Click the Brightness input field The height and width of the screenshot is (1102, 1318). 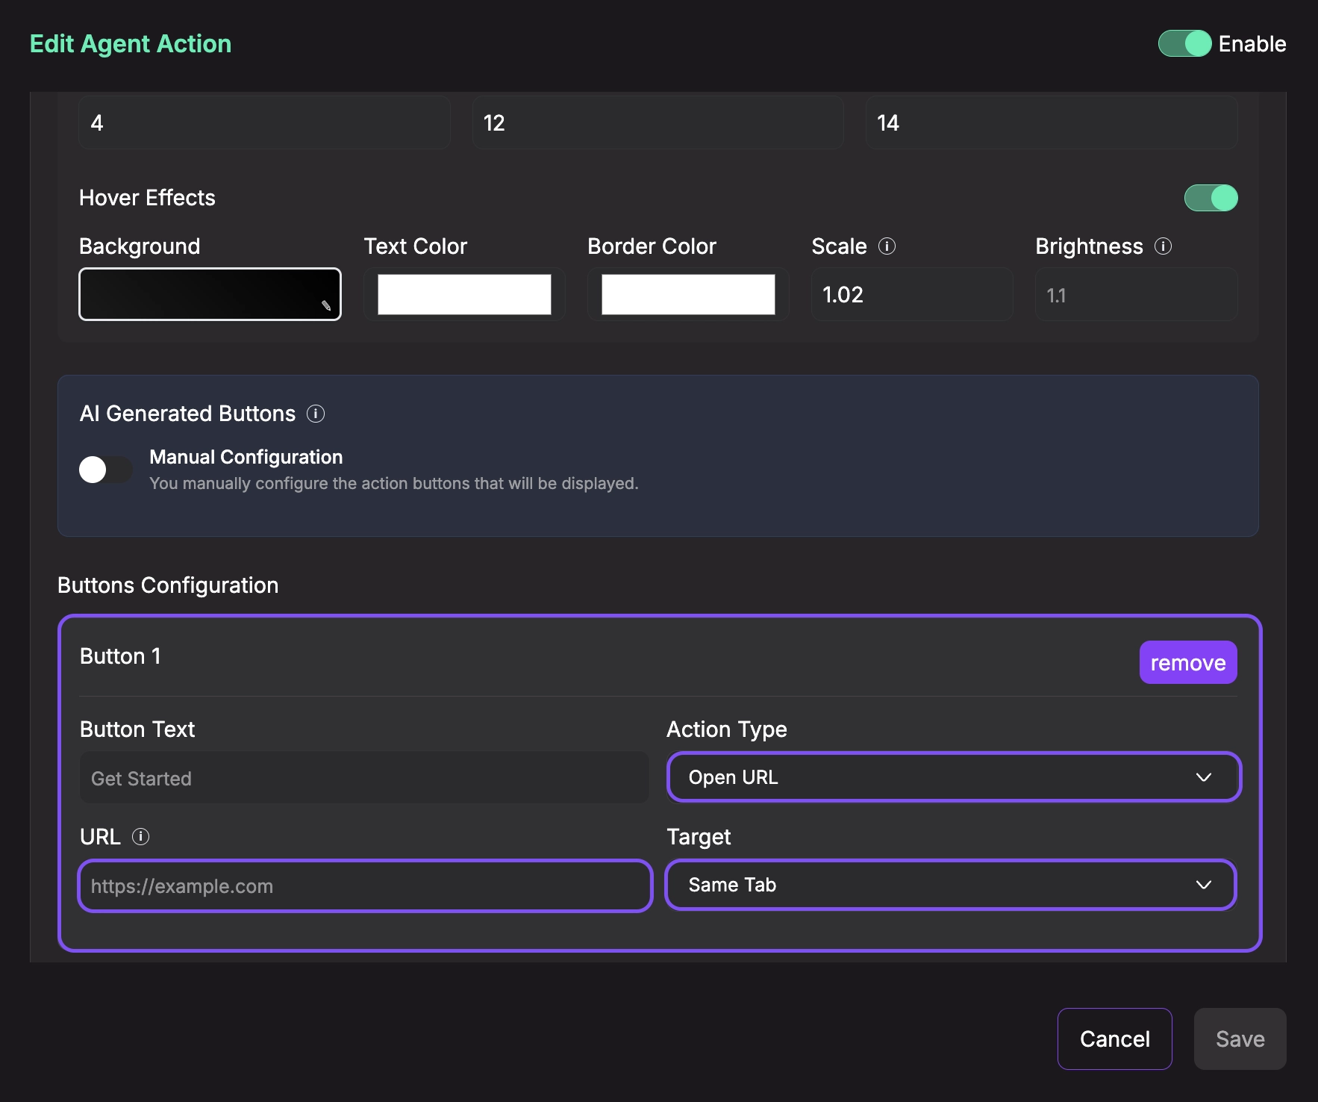(1135, 295)
